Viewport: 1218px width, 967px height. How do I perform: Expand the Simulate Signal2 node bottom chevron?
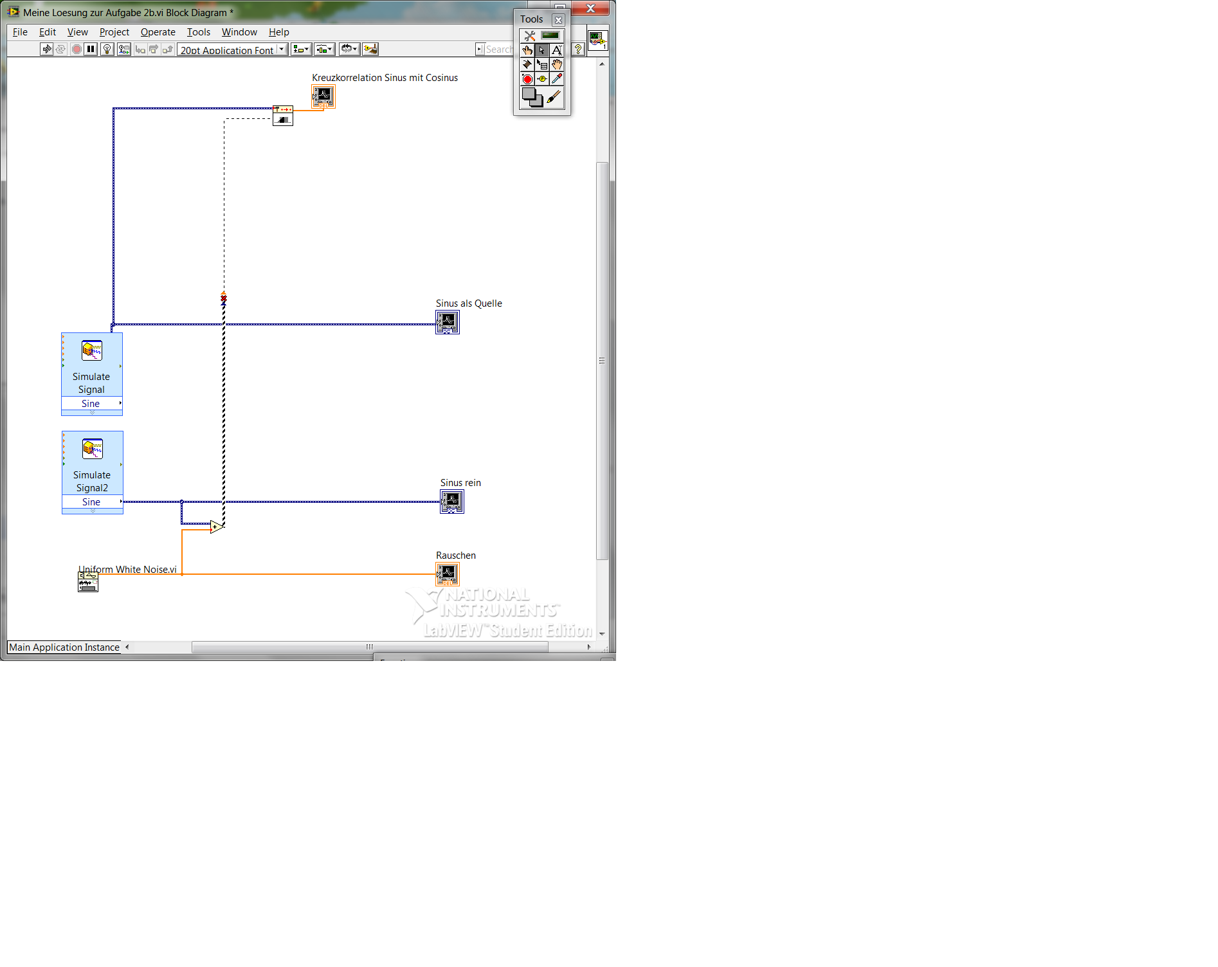coord(93,511)
